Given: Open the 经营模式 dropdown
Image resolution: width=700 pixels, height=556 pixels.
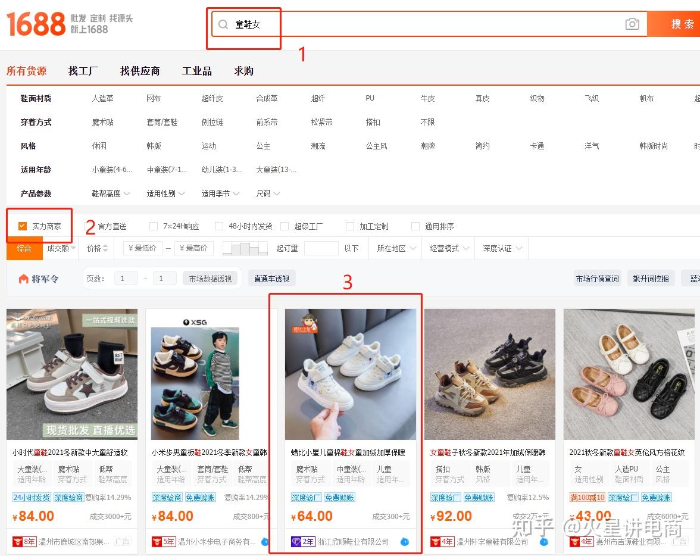Looking at the screenshot, I should tap(449, 248).
